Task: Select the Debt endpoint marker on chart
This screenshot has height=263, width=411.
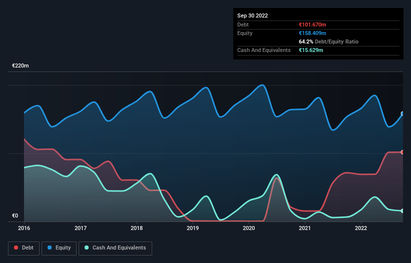Action: [x=402, y=152]
